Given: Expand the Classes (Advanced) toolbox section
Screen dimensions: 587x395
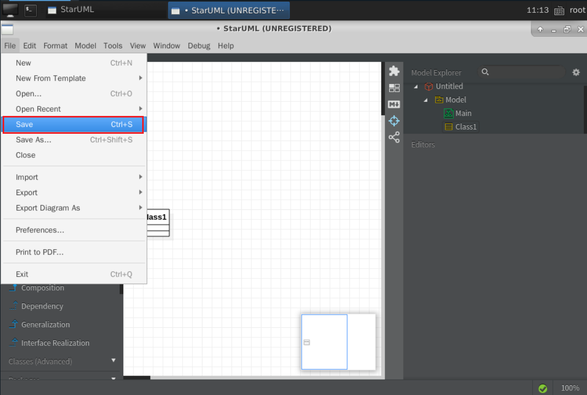Looking at the screenshot, I should pos(113,360).
